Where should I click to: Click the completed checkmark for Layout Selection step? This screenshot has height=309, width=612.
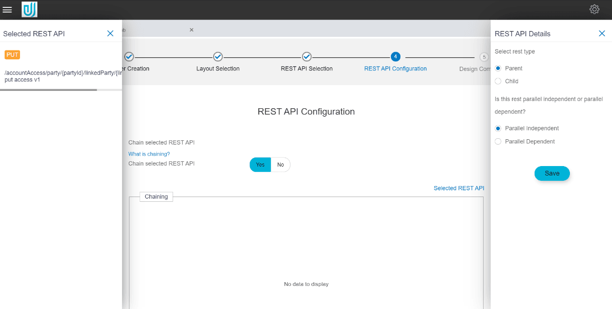(218, 57)
